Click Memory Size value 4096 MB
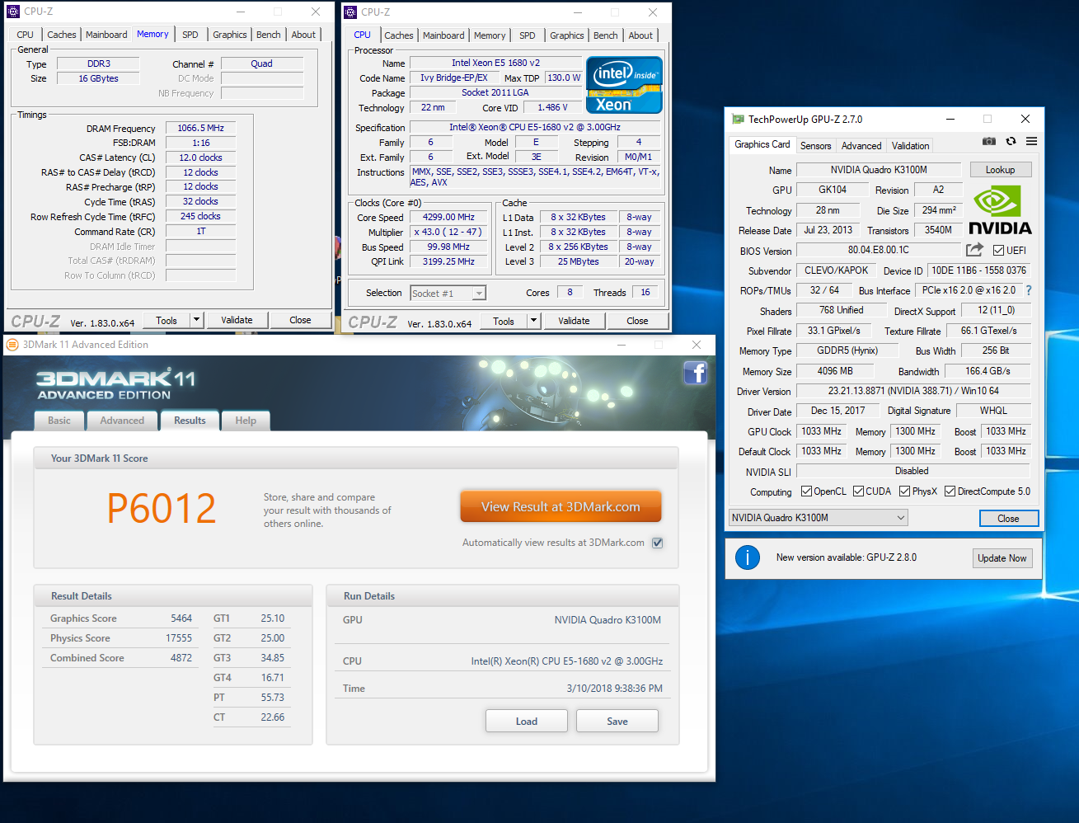 (x=835, y=371)
